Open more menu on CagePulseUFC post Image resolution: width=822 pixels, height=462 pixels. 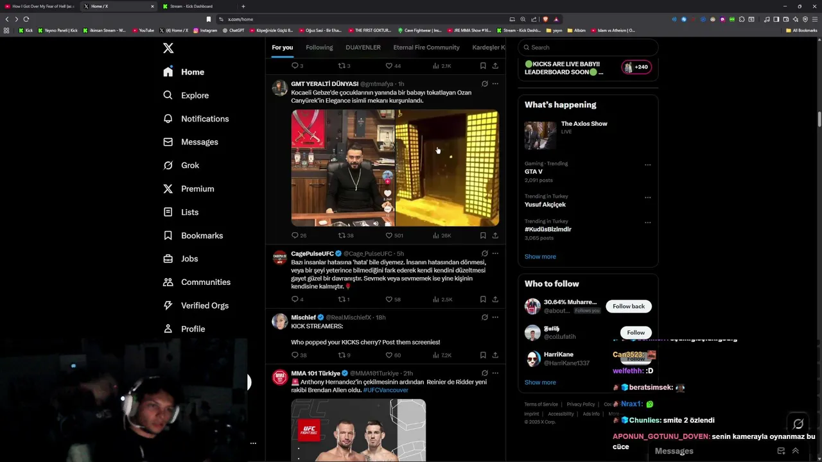click(x=495, y=253)
